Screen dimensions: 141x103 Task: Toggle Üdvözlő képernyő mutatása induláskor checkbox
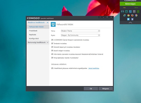52,47
